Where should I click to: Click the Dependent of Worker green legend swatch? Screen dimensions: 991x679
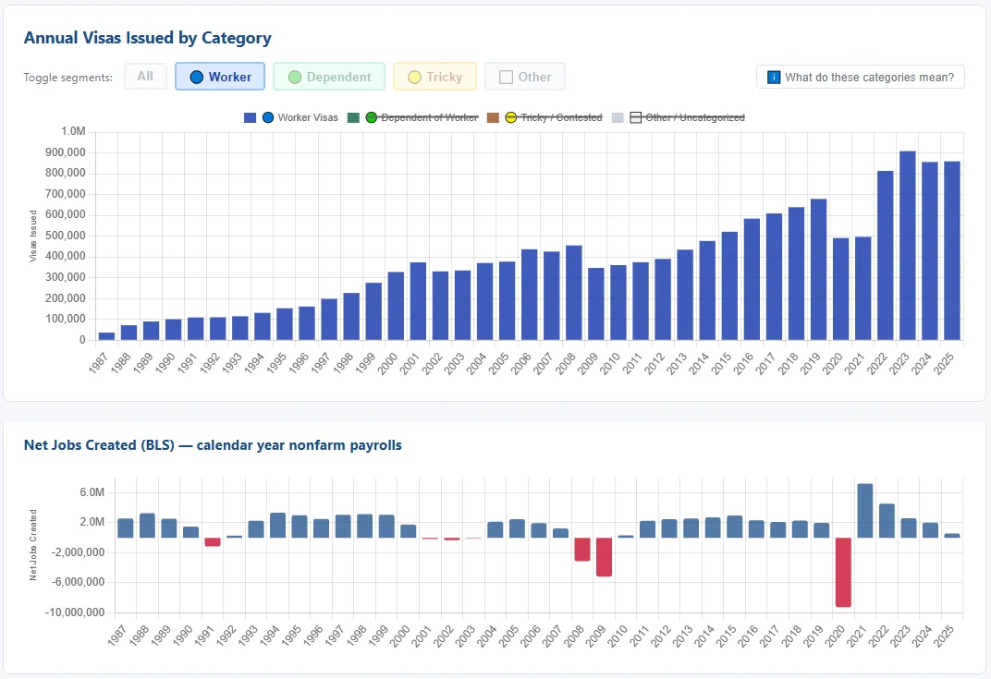point(353,117)
